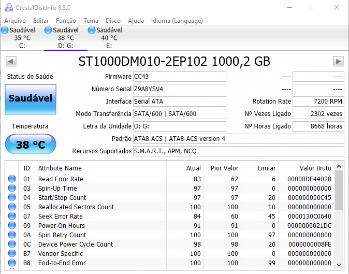This screenshot has width=349, height=274.
Task: Select the Seek Error Rate attribute name
Action: [x=60, y=217]
